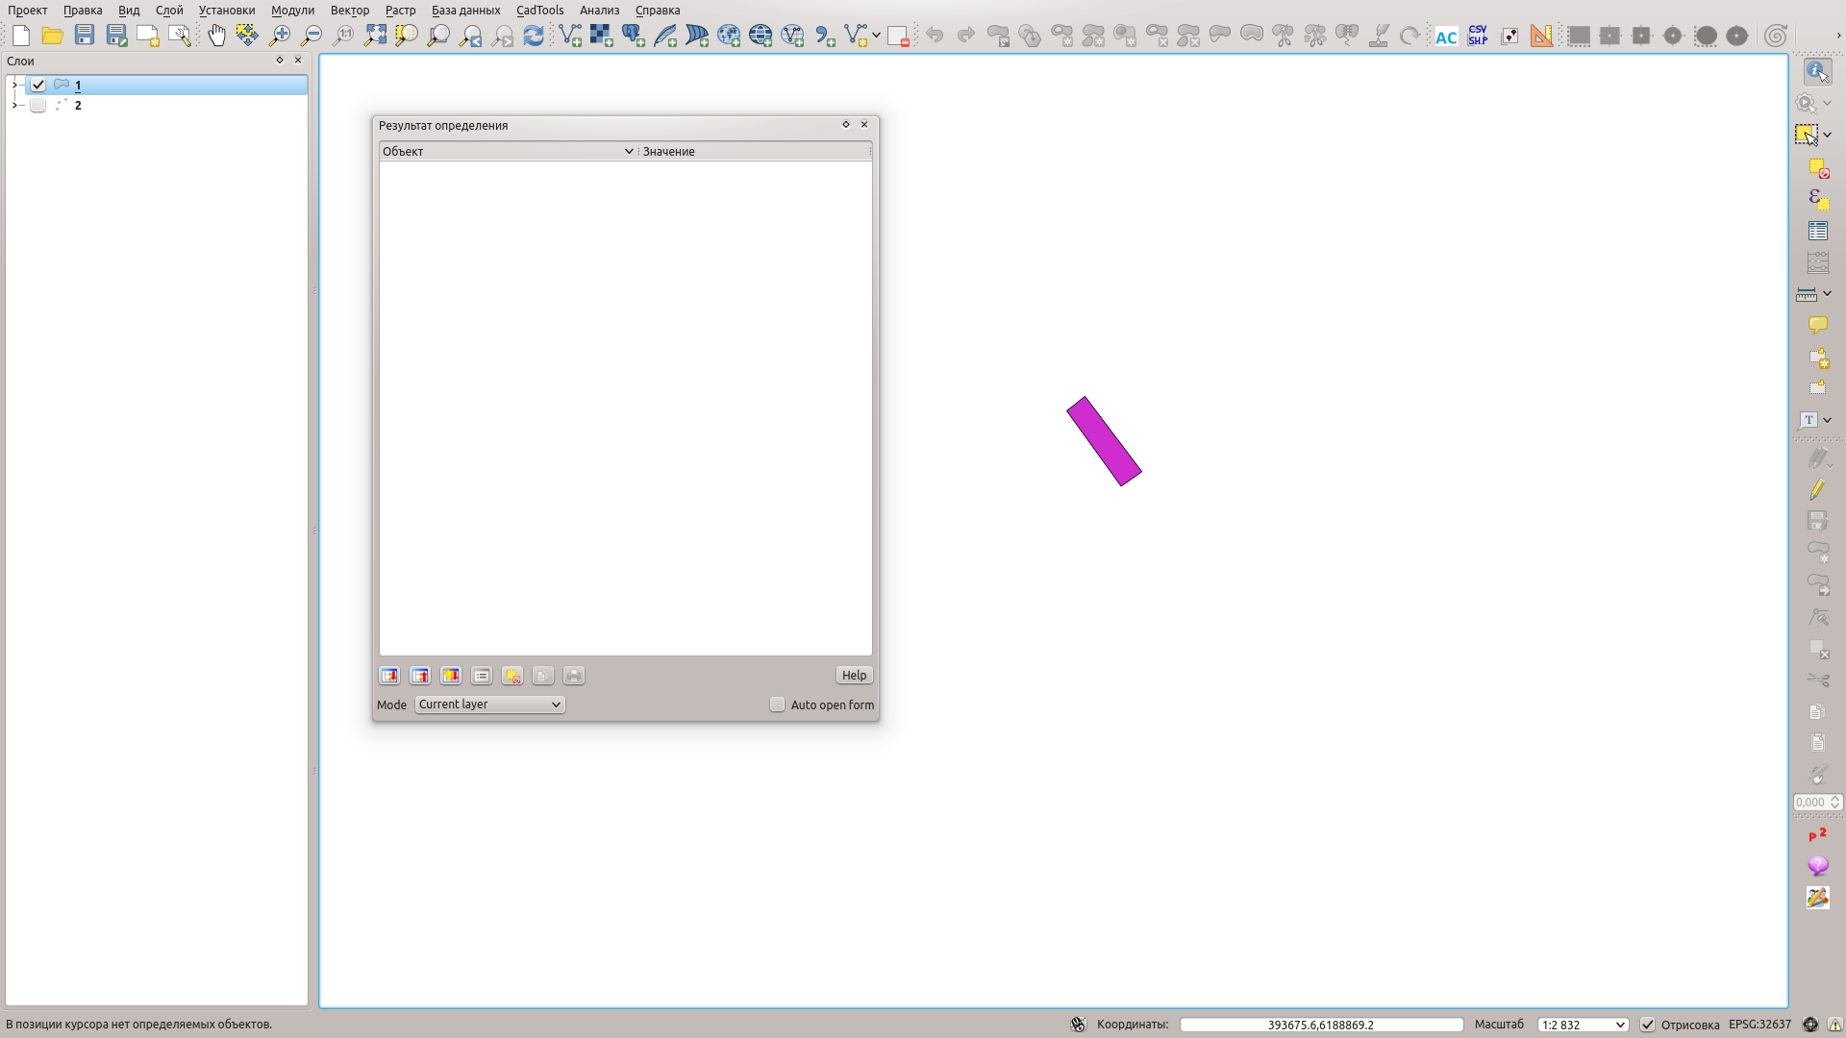Uncheck visibility of layer 1
The image size is (1846, 1038).
click(38, 85)
